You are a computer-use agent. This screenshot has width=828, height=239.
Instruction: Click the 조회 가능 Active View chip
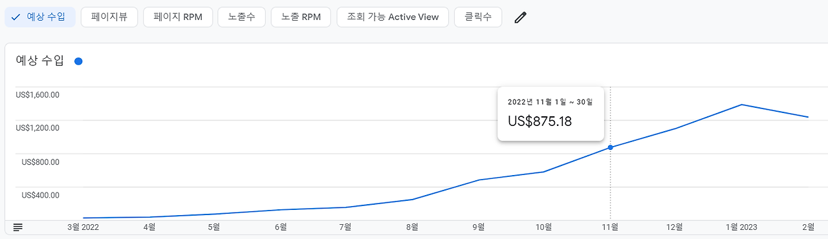click(393, 17)
